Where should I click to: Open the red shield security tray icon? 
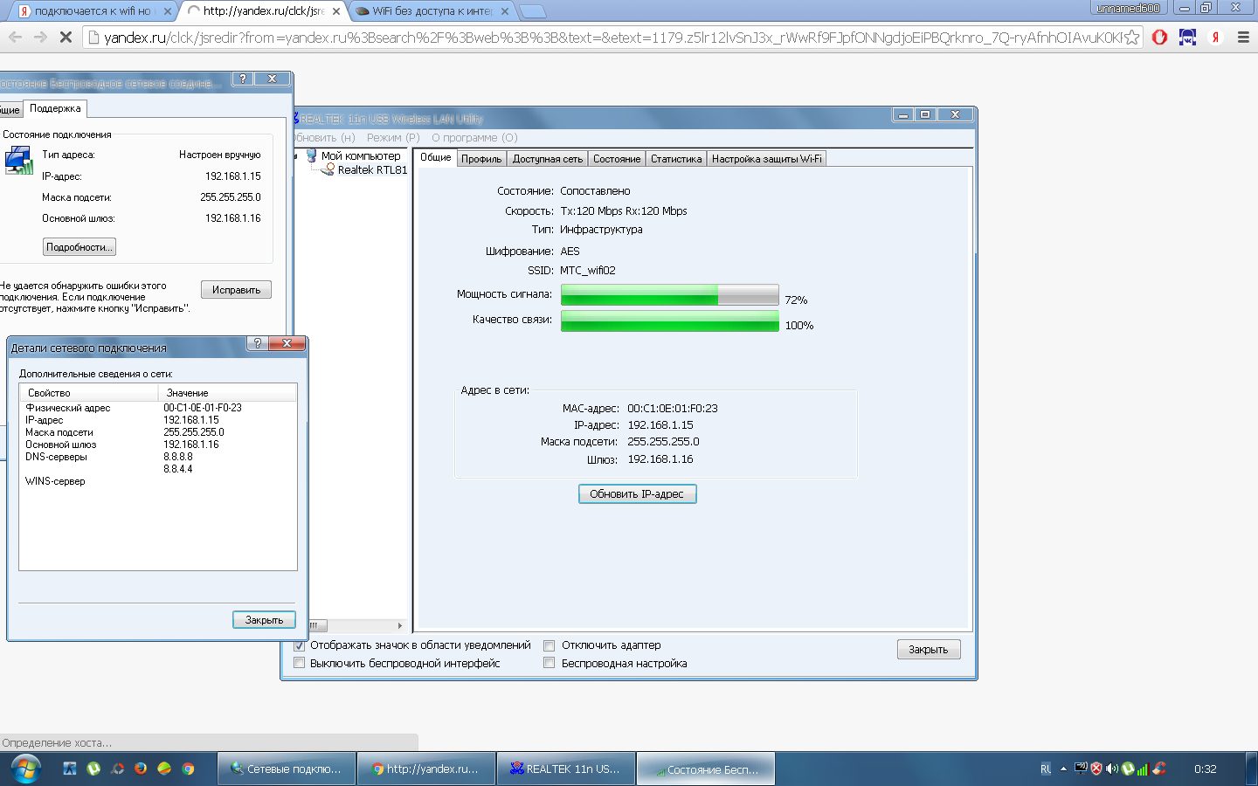[1096, 769]
